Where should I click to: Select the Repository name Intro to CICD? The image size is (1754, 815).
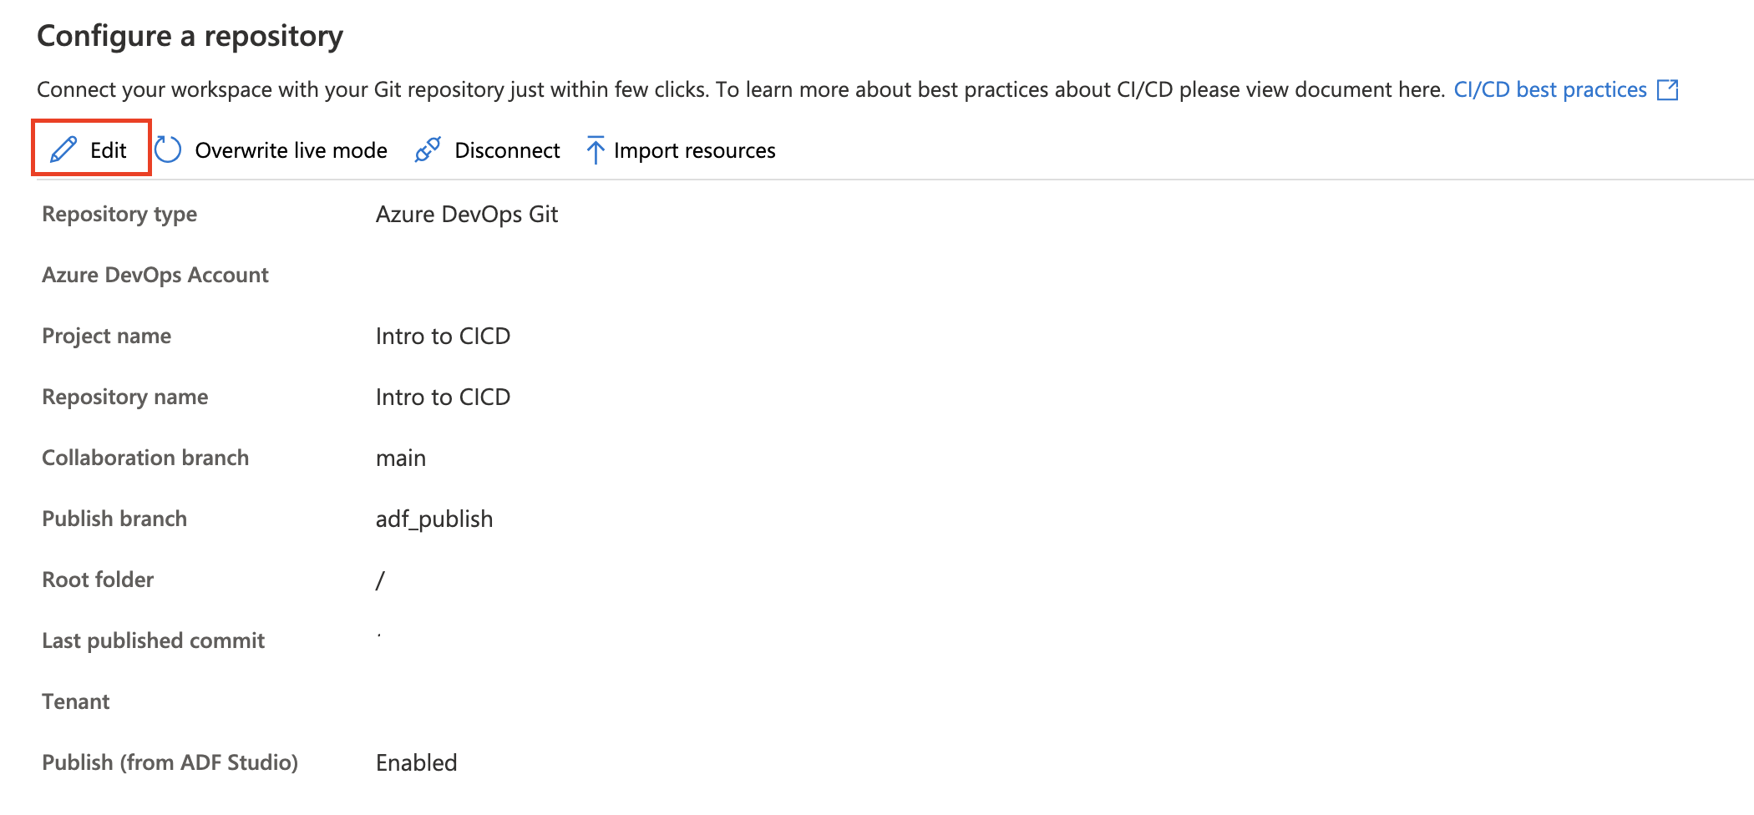tap(444, 397)
